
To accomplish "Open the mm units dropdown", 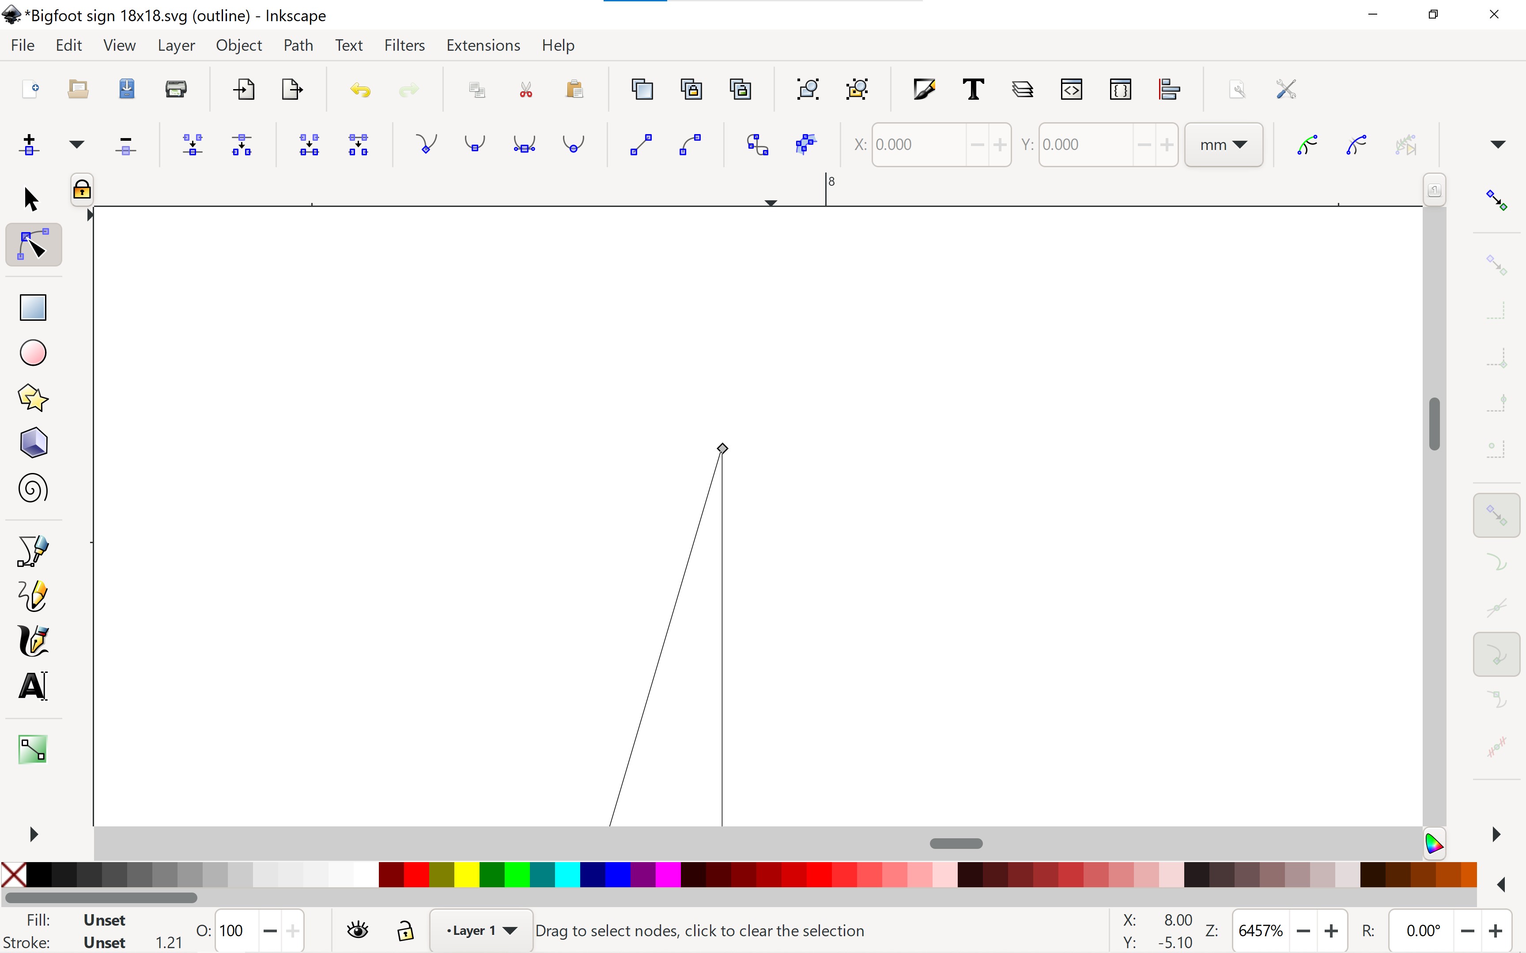I will (1224, 145).
